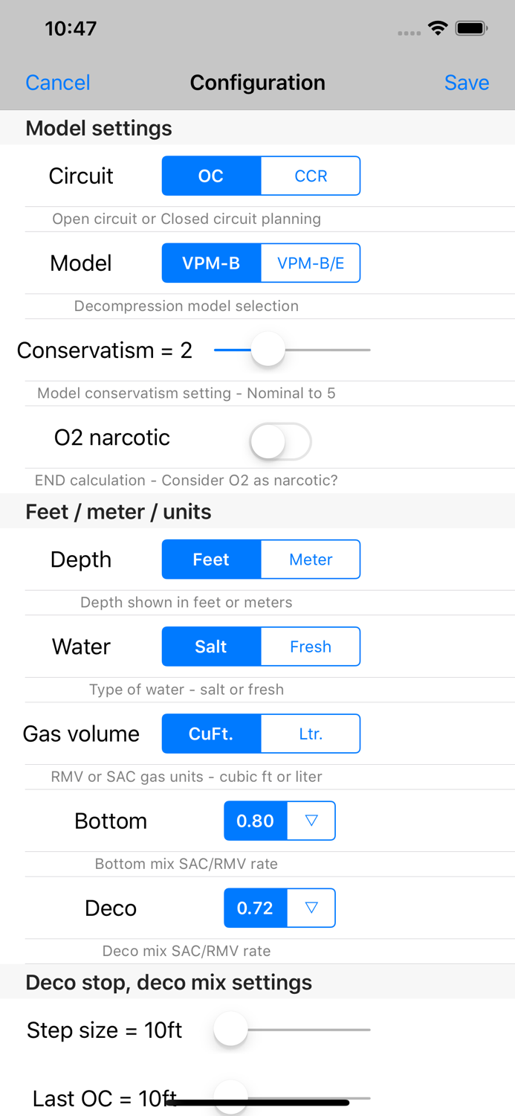Screen dimensions: 515x1116
Task: Open the Bottom SAC rate dropdown arrow
Action: pyautogui.click(x=311, y=821)
